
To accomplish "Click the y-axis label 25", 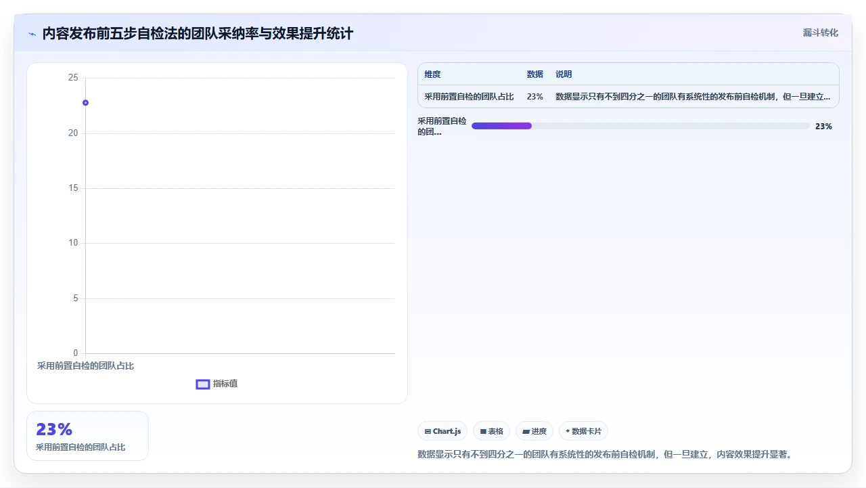I will (x=73, y=78).
